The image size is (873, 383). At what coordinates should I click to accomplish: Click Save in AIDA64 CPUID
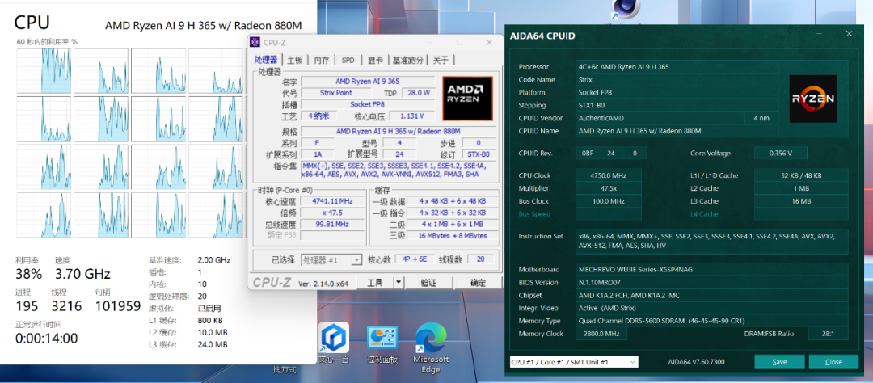779,362
